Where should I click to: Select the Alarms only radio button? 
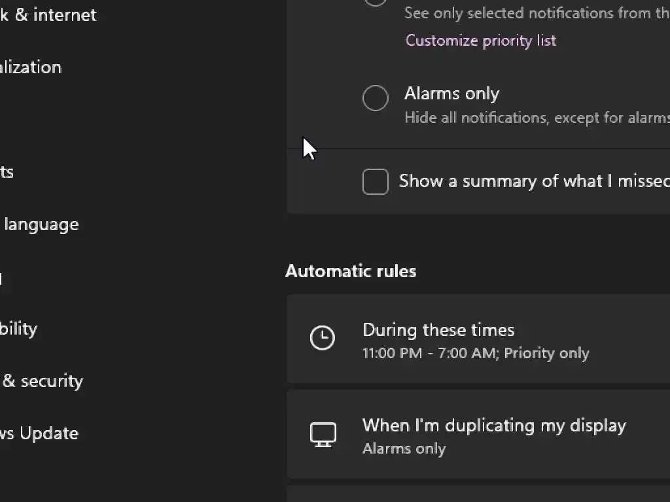pyautogui.click(x=376, y=98)
